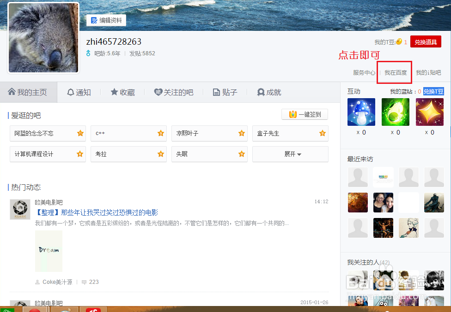The height and width of the screenshot is (312, 451).
Task: Open 服务中心 link
Action: (364, 72)
